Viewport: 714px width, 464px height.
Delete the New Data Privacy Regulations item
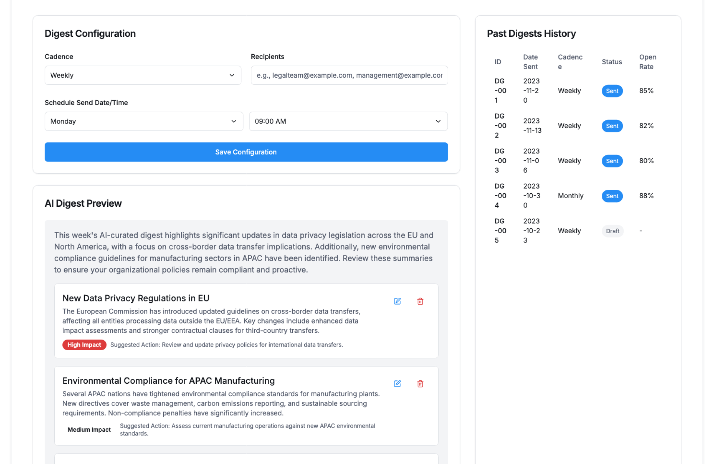[420, 301]
